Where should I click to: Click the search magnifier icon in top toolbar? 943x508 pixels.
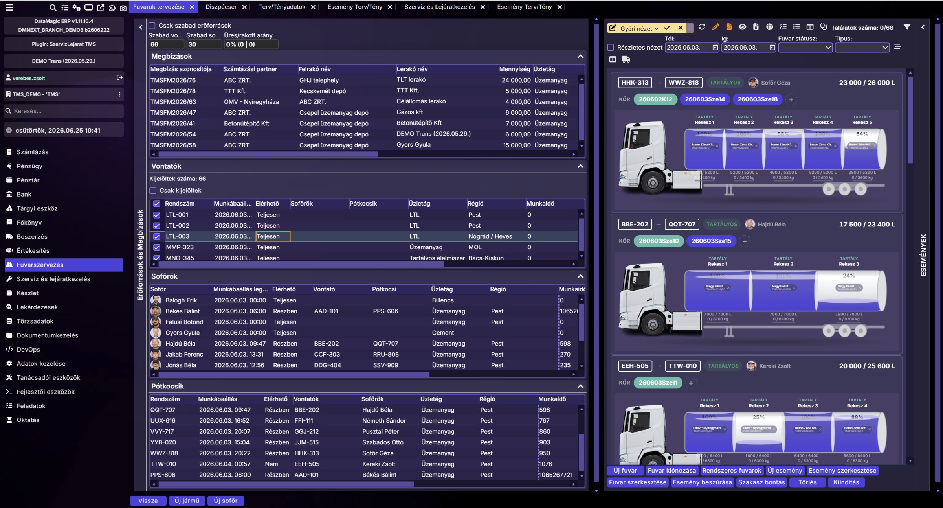(x=53, y=7)
